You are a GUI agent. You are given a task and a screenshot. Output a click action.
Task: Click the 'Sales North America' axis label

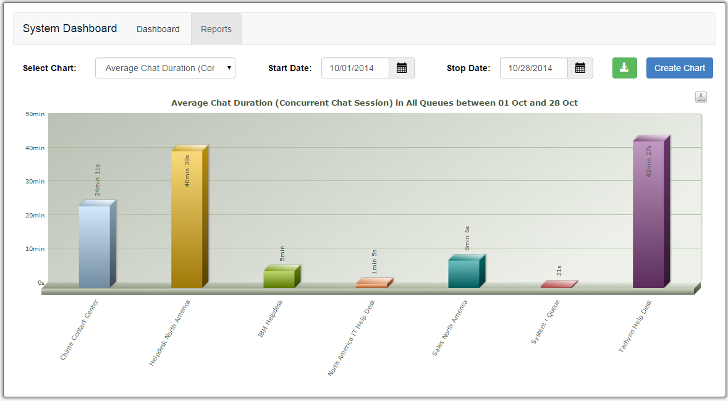450,328
